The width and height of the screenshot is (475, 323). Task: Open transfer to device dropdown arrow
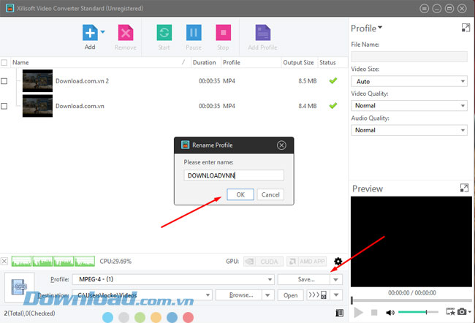[x=336, y=294]
